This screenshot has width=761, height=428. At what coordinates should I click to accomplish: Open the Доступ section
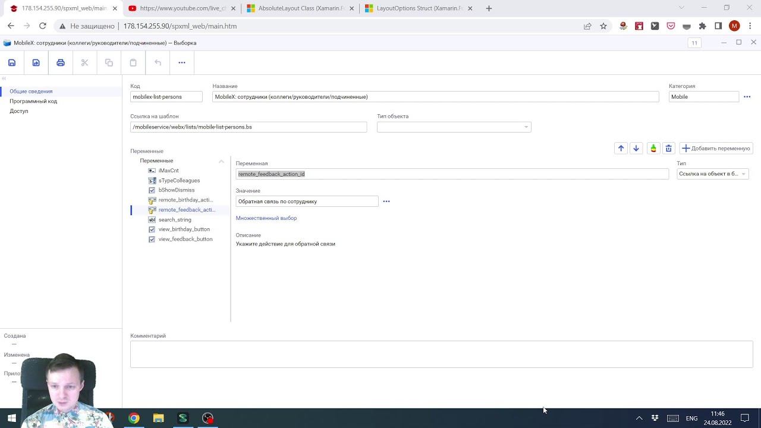point(19,111)
